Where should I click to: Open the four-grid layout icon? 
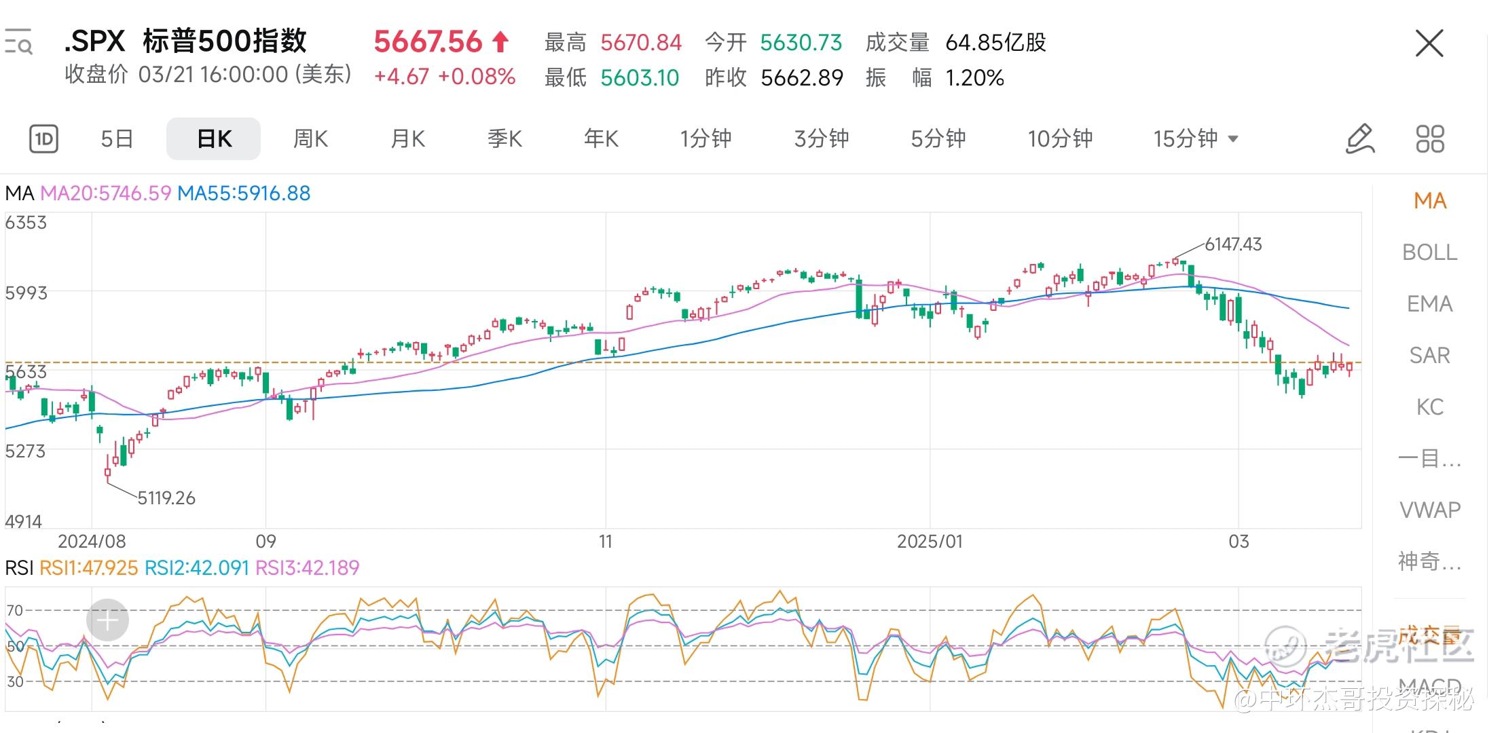click(1430, 139)
